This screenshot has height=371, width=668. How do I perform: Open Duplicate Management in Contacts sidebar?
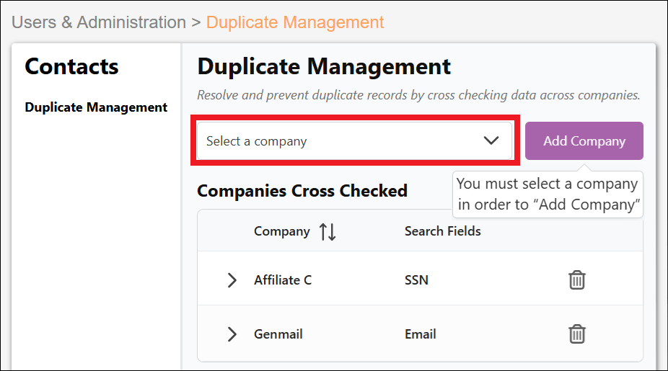96,107
